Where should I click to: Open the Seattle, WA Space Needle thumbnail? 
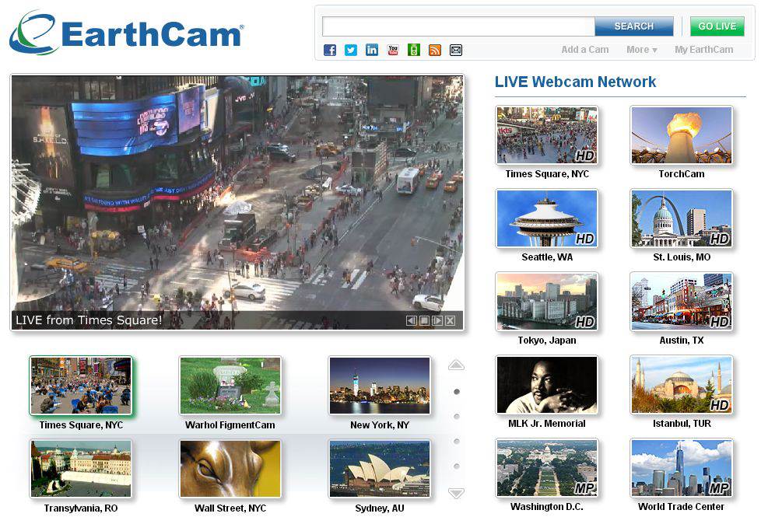pyautogui.click(x=547, y=218)
